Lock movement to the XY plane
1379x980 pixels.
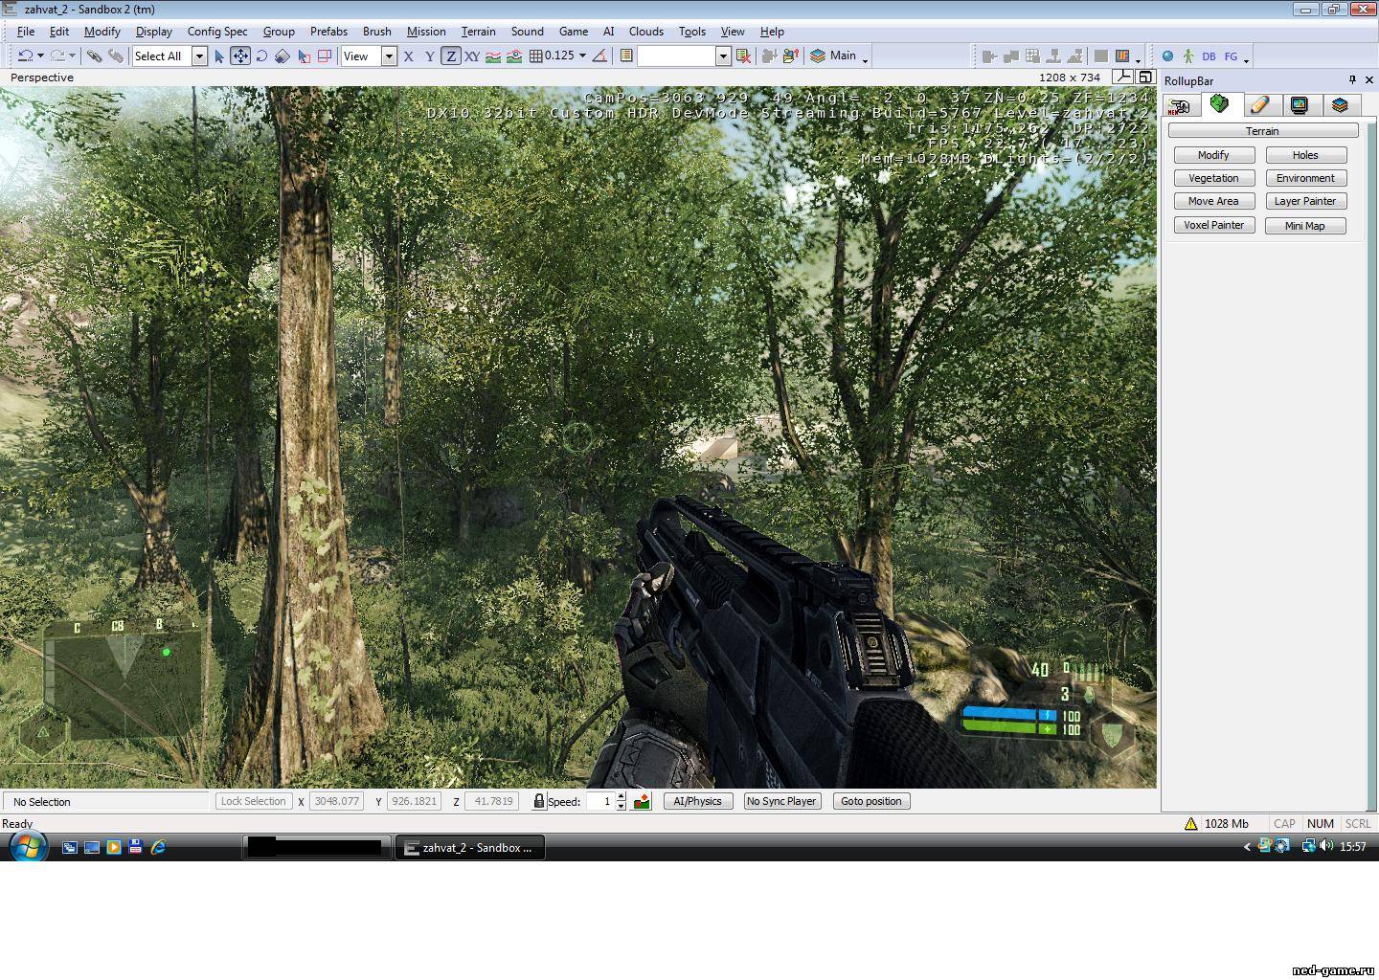click(472, 56)
